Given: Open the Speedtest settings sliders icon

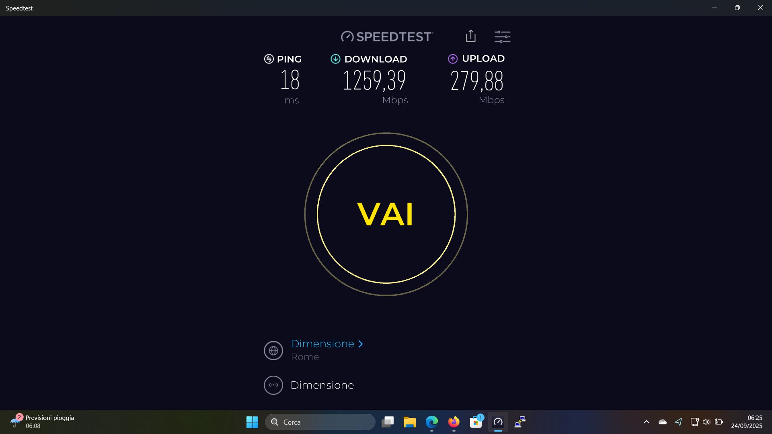Looking at the screenshot, I should coord(502,37).
